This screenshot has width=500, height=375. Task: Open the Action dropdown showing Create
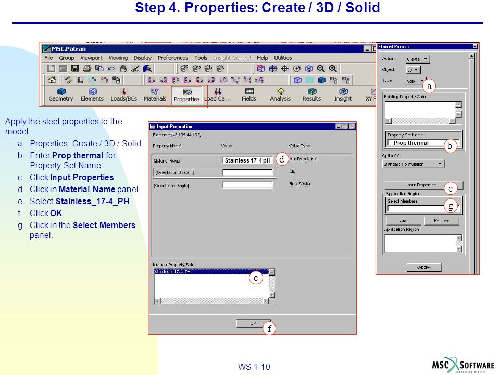pyautogui.click(x=418, y=59)
